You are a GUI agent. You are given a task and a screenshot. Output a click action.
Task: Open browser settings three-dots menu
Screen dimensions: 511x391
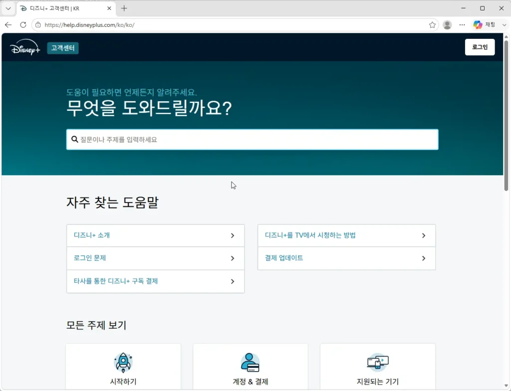coord(462,25)
